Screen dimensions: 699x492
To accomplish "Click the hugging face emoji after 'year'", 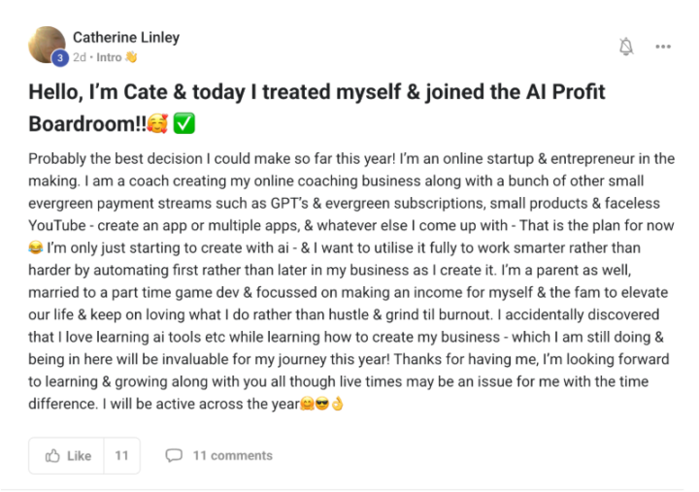I will pos(307,404).
